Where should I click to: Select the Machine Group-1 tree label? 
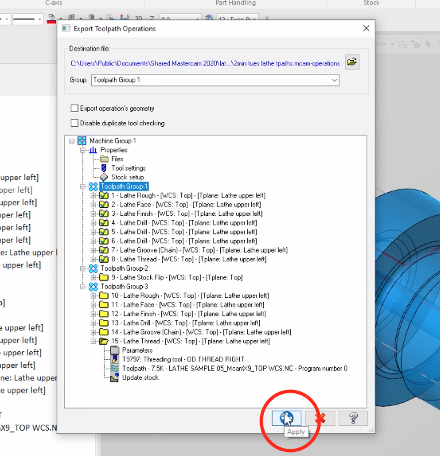(113, 141)
